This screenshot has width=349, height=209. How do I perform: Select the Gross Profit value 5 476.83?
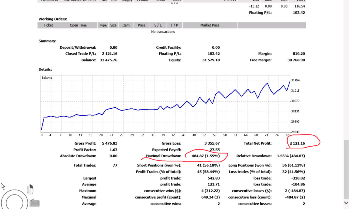tap(110, 143)
